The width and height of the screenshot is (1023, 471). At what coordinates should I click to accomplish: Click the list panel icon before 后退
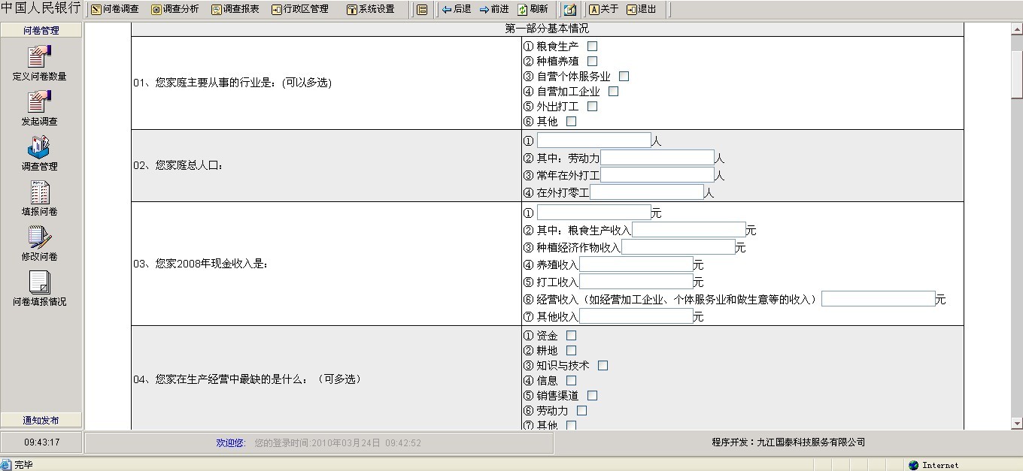pos(422,10)
